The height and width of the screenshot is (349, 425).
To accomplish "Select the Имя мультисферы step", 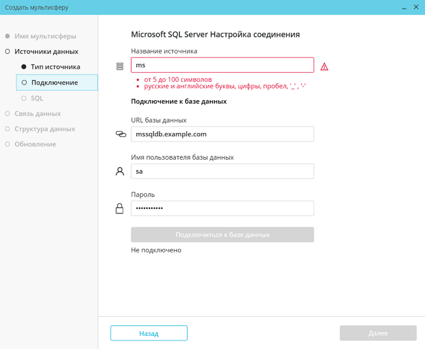I will point(45,36).
